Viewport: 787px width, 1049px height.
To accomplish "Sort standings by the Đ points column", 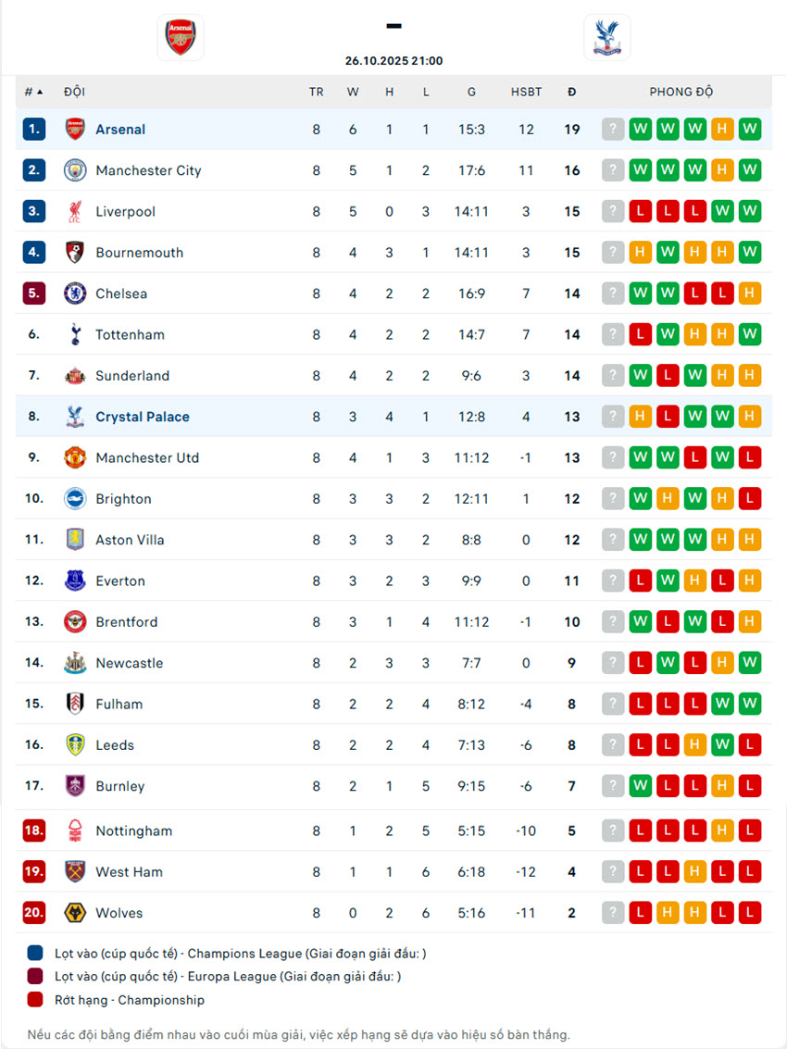I will point(572,92).
